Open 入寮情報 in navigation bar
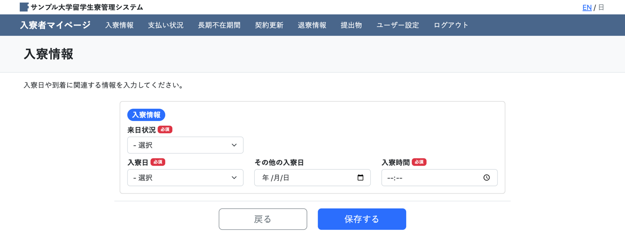Image resolution: width=625 pixels, height=244 pixels. (119, 26)
